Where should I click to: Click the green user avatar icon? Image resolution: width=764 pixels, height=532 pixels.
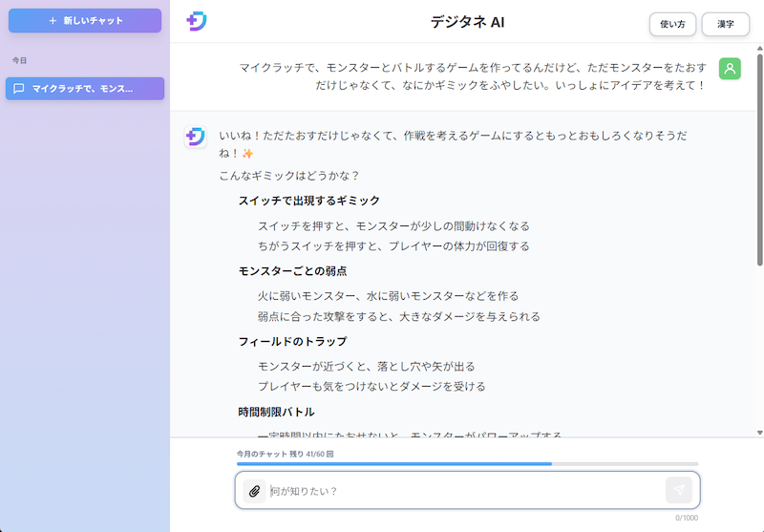coord(730,69)
